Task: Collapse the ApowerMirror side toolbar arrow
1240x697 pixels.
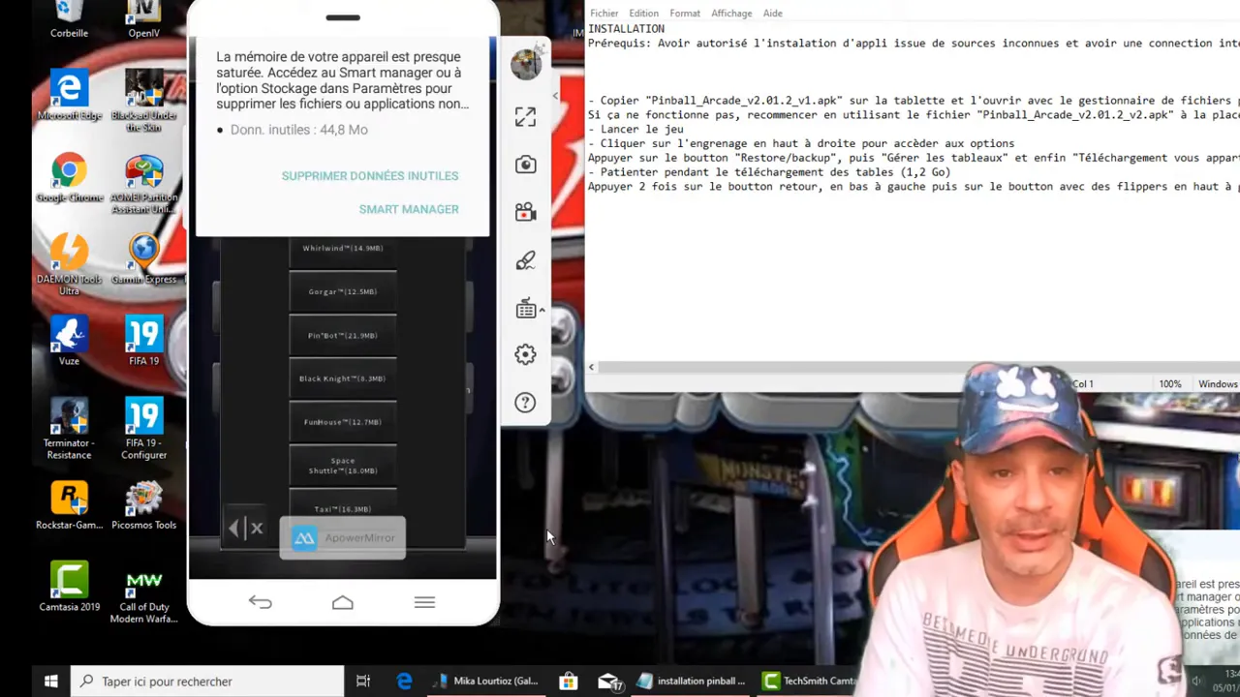Action: pos(555,95)
